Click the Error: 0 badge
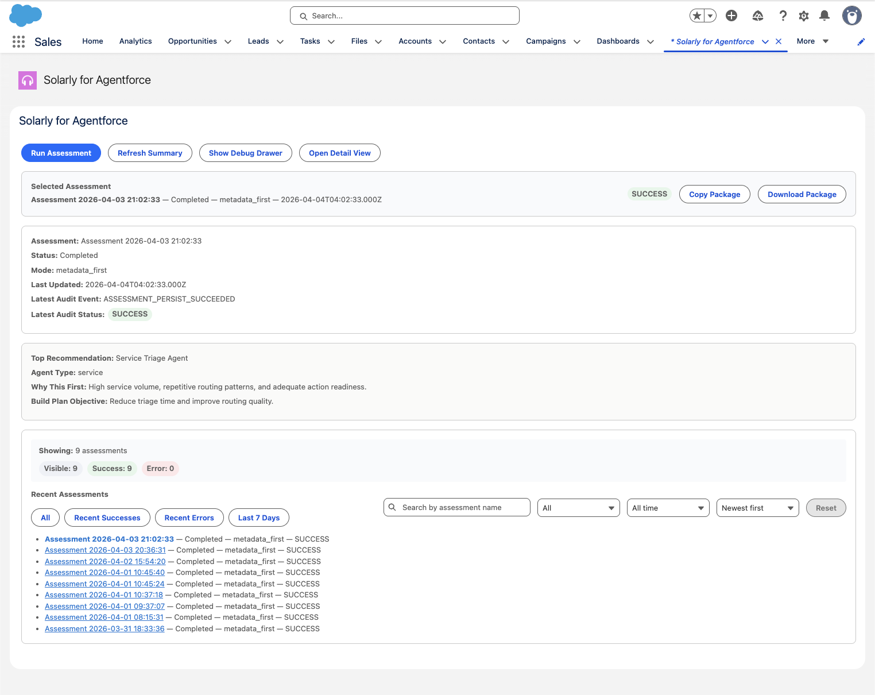Image resolution: width=875 pixels, height=695 pixels. click(160, 469)
